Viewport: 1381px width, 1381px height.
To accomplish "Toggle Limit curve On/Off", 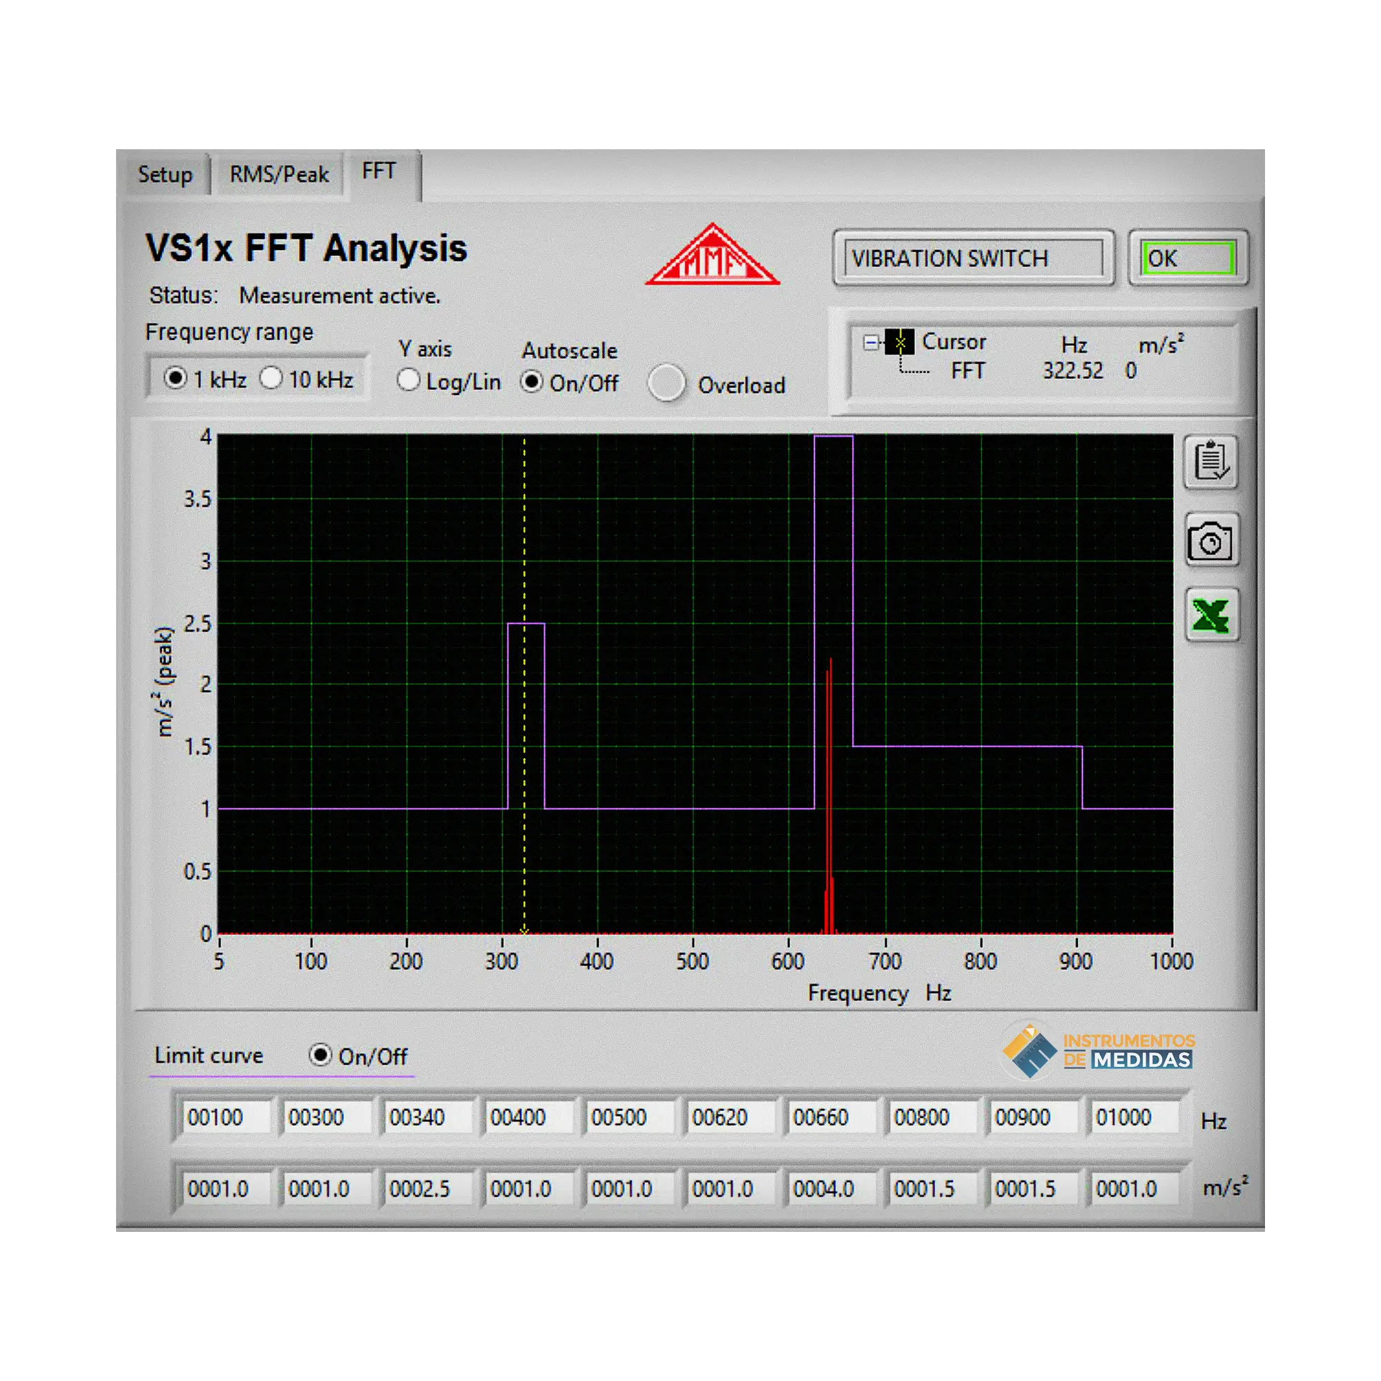I will click(x=320, y=1055).
